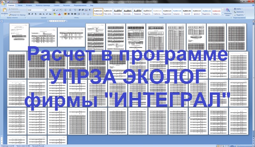This screenshot has width=255, height=147.
Task: Open the Меню ribbon tab
Action: pyautogui.click(x=20, y=5)
